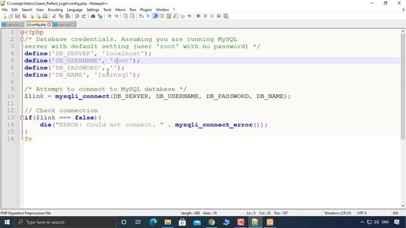The image size is (406, 228).
Task: Toggle synchronized horizontal scrolling
Action: (133, 16)
